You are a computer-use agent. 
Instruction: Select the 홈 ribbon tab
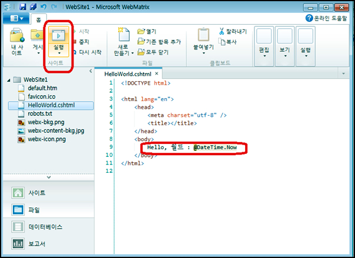point(39,20)
